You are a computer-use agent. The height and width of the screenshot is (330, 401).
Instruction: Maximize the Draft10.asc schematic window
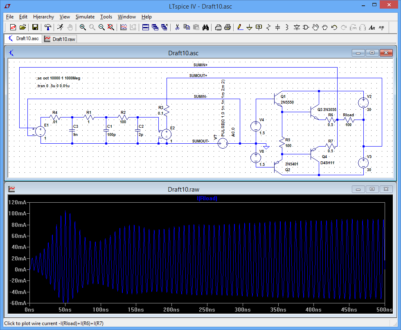tap(372, 53)
